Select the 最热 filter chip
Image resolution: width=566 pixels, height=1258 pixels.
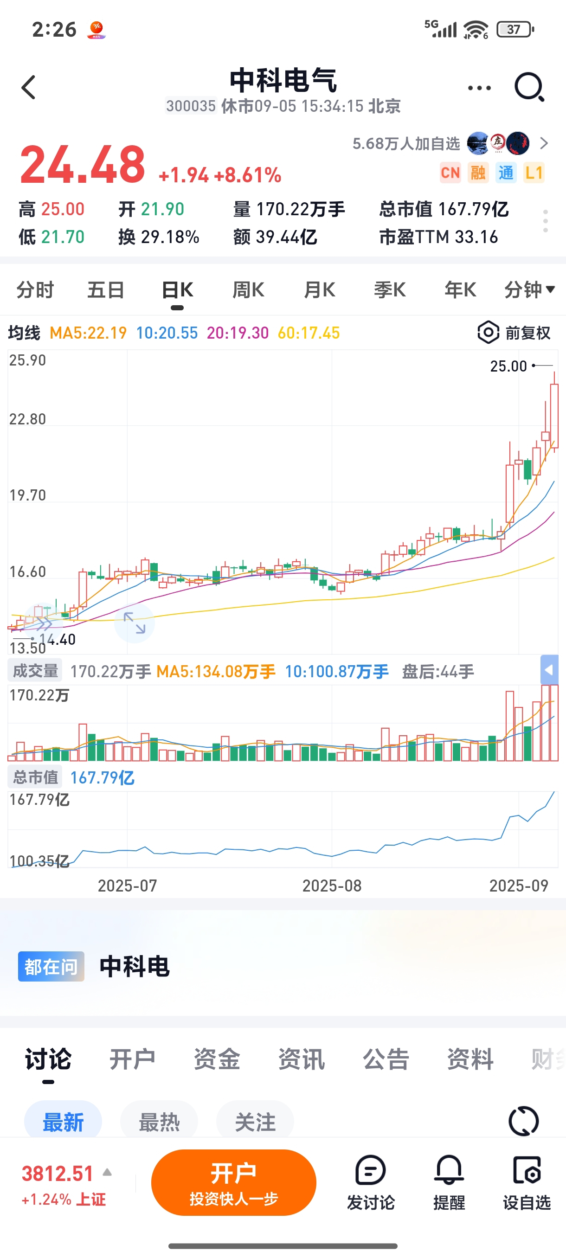point(159,1122)
